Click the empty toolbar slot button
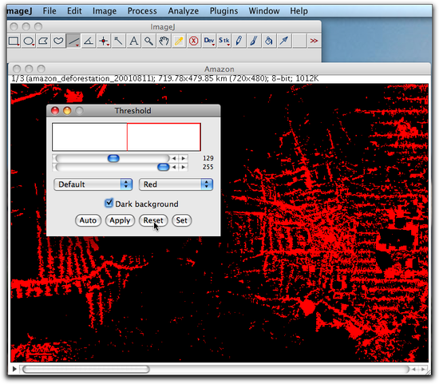The width and height of the screenshot is (439, 384). point(299,42)
